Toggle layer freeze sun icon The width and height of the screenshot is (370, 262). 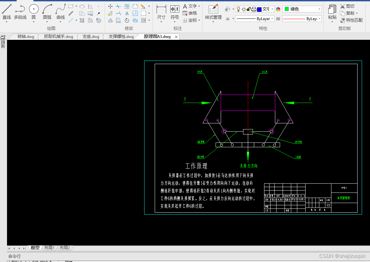click(243, 9)
